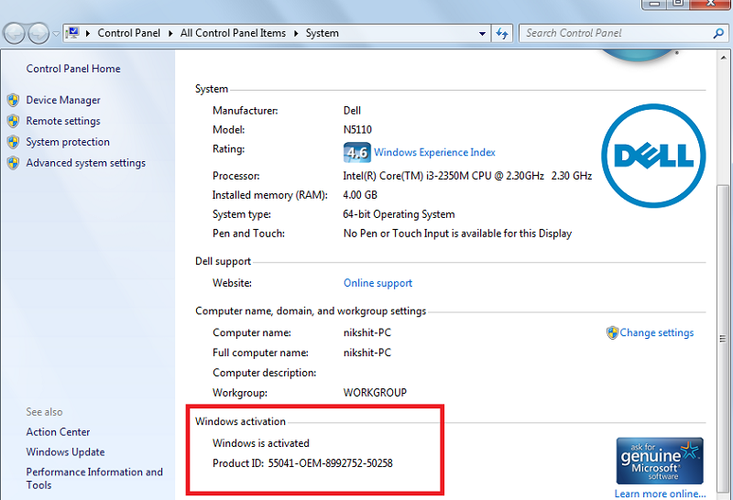733x500 pixels.
Task: Click the Forward navigation button
Action: (38, 34)
